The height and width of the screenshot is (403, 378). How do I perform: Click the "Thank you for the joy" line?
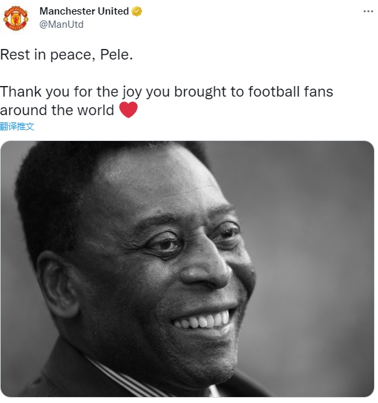click(167, 92)
